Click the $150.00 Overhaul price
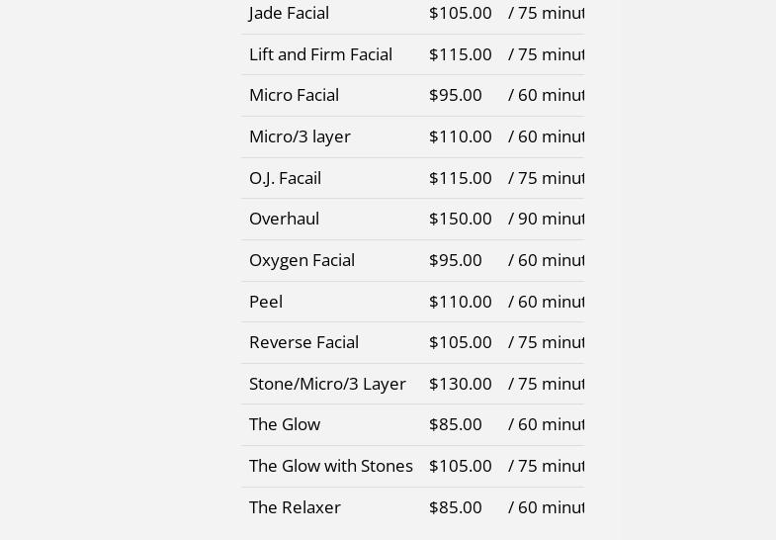Image resolution: width=776 pixels, height=540 pixels. click(x=460, y=219)
